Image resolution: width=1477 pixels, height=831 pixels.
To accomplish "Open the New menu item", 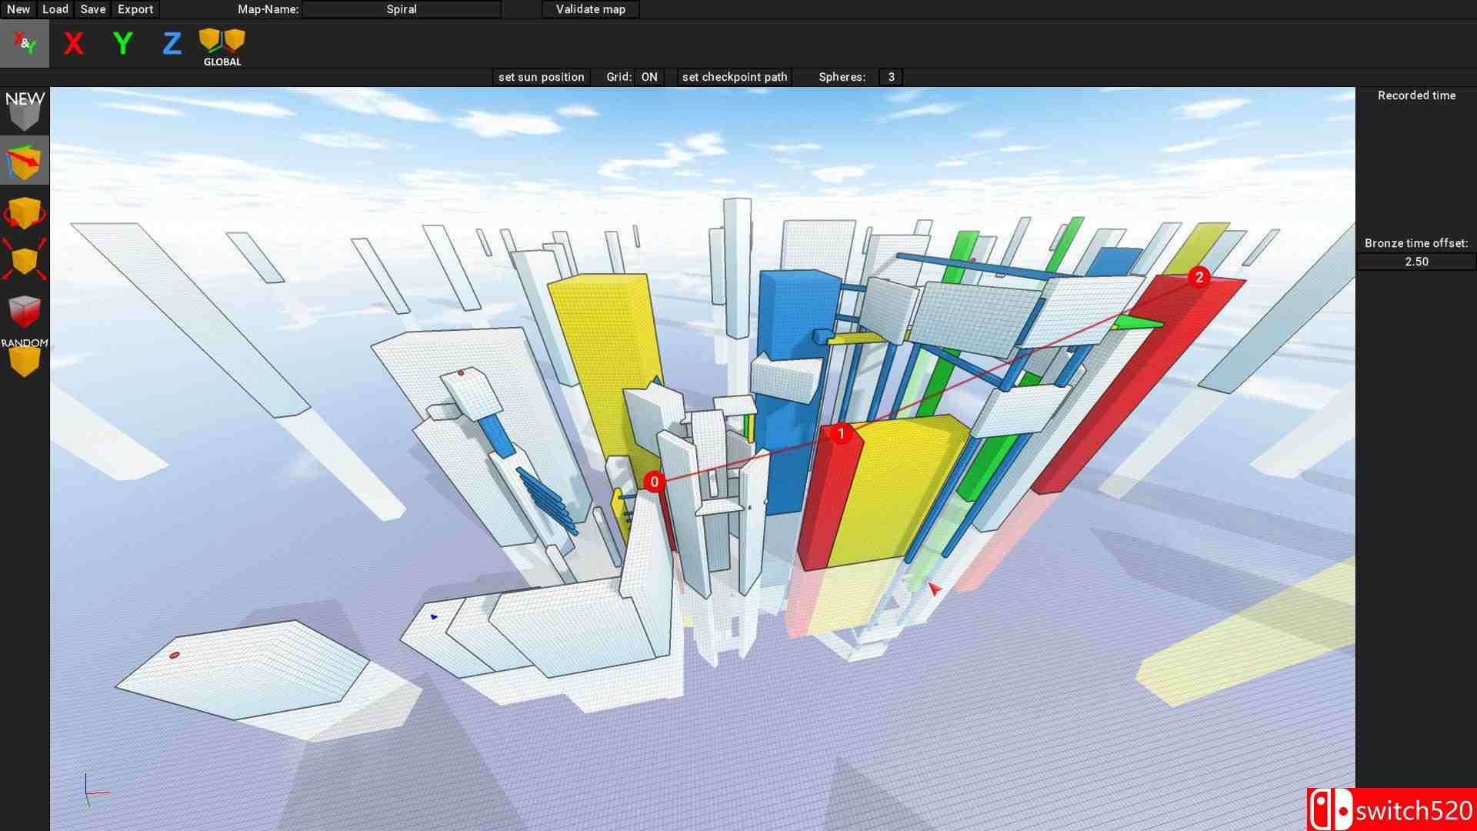I will click(x=18, y=9).
